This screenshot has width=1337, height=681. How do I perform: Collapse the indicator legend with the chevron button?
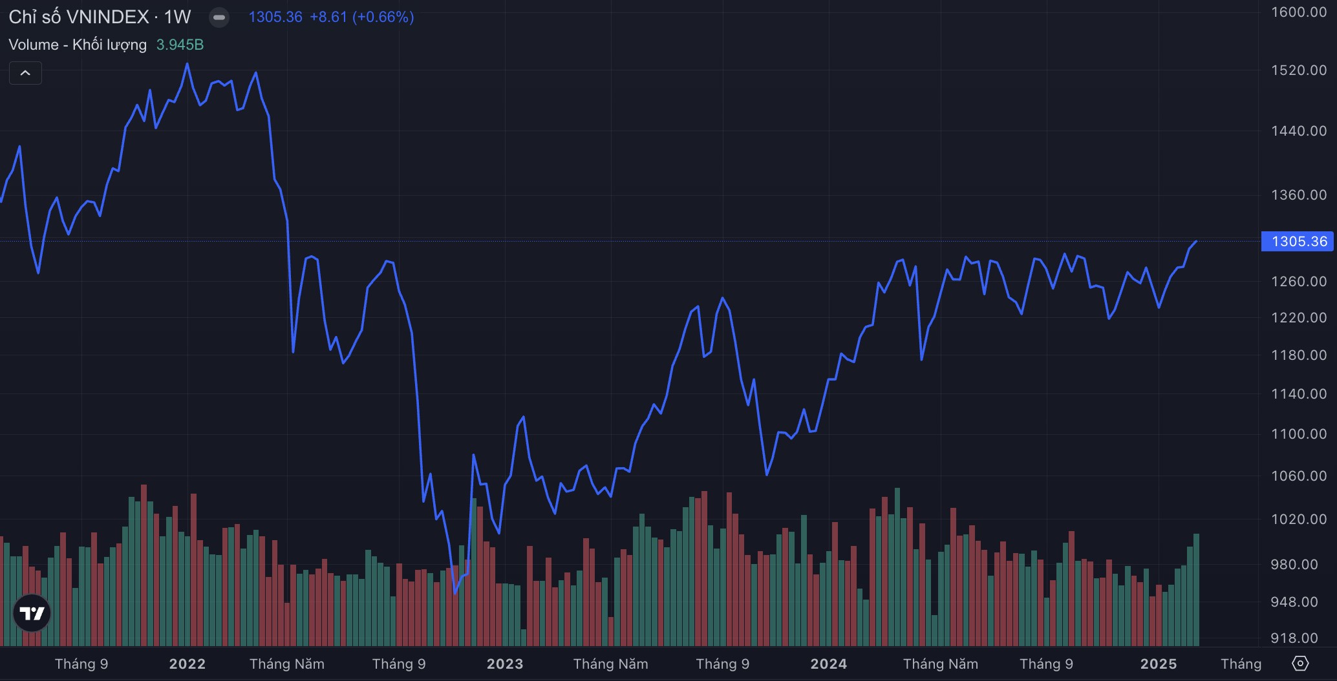click(x=25, y=73)
